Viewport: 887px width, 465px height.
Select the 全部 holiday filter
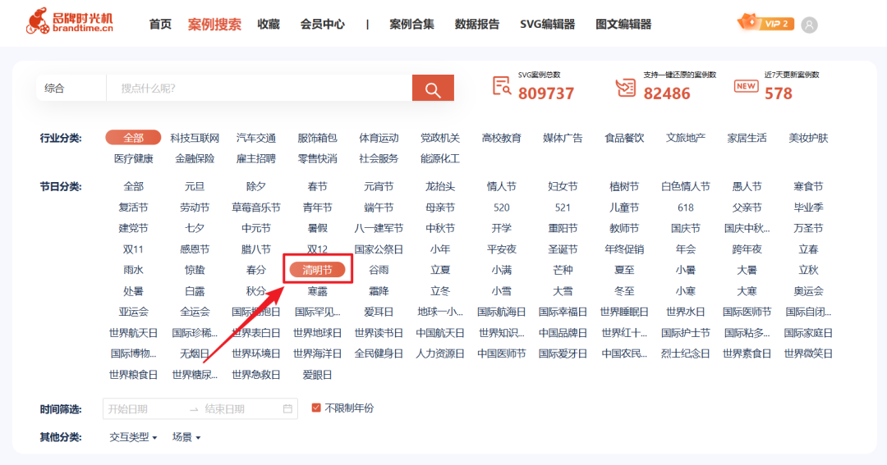tap(134, 186)
